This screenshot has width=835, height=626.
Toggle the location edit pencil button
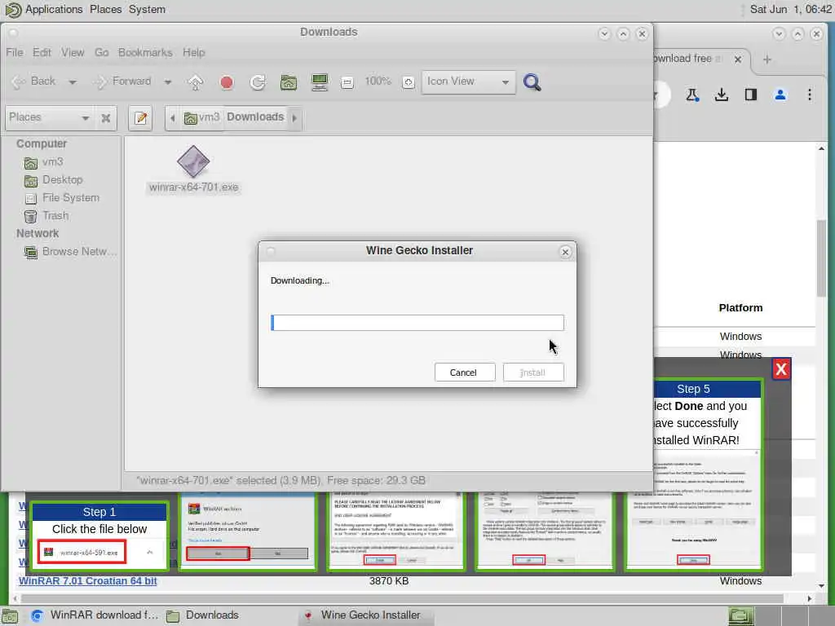[140, 118]
